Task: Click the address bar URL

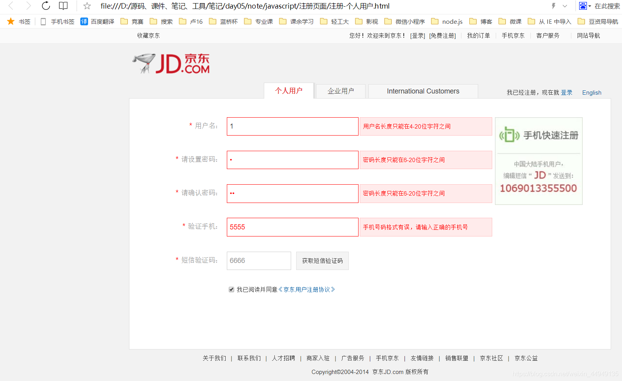Action: click(245, 6)
